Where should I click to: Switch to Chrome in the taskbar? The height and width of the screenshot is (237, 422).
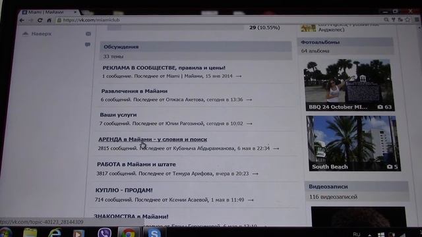[129, 232]
